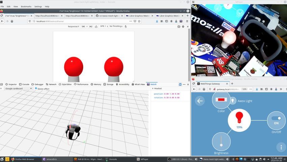
Task: Open the Edit menu in Konsole
Action: point(8,6)
